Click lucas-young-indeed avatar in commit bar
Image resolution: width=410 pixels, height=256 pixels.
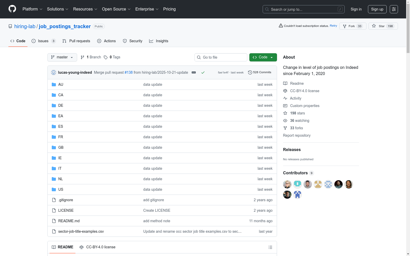pyautogui.click(x=54, y=72)
